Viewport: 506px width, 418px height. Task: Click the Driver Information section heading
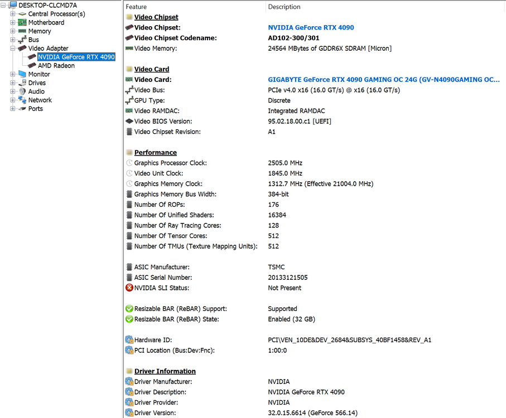pos(165,371)
